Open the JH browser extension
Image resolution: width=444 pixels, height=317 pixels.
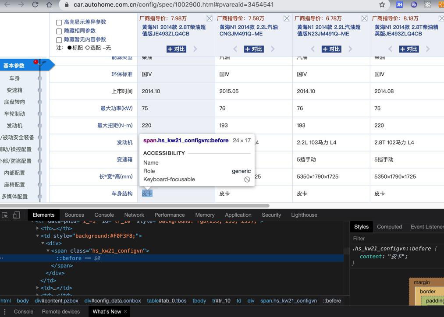pos(399,4)
